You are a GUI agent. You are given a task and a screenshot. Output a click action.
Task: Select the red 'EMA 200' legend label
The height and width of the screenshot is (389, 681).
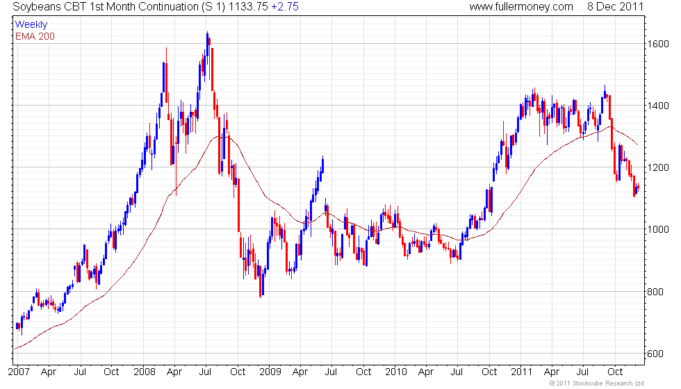[35, 36]
